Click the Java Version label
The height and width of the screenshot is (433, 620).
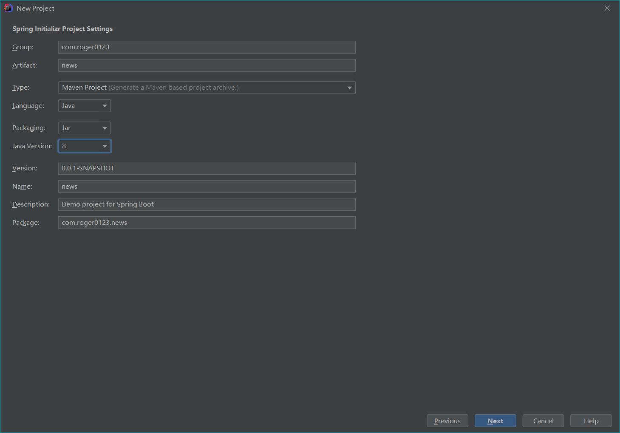32,146
